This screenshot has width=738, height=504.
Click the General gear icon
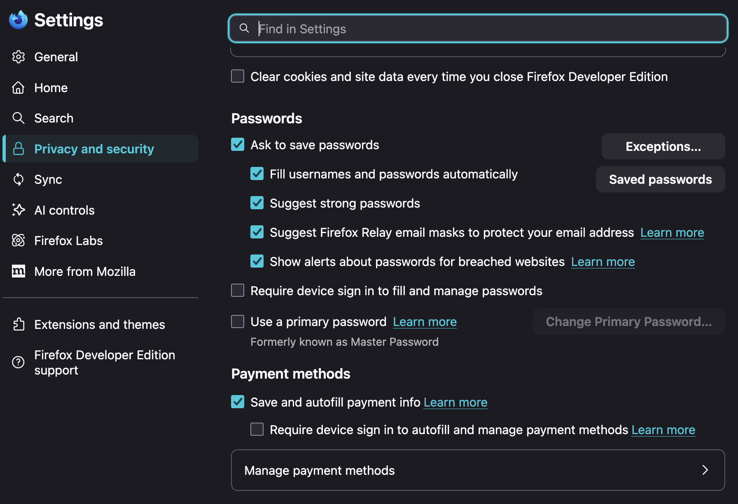pos(19,57)
